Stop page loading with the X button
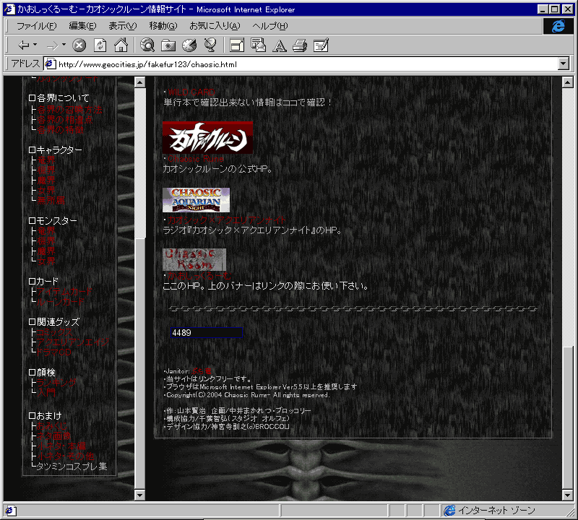Image resolution: width=578 pixels, height=520 pixels. click(x=79, y=45)
